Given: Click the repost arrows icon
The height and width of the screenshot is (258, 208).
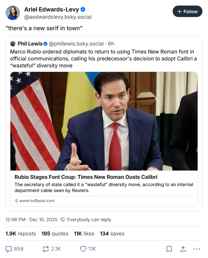Looking at the screenshot, I should tap(46, 249).
